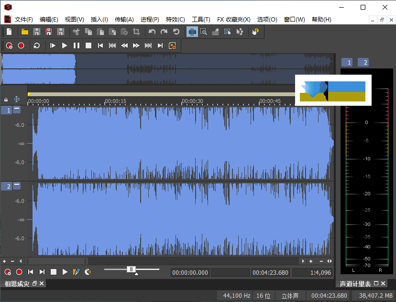The image size is (396, 302).
Task: Click record in data window bottom transport
Action: pos(19,272)
